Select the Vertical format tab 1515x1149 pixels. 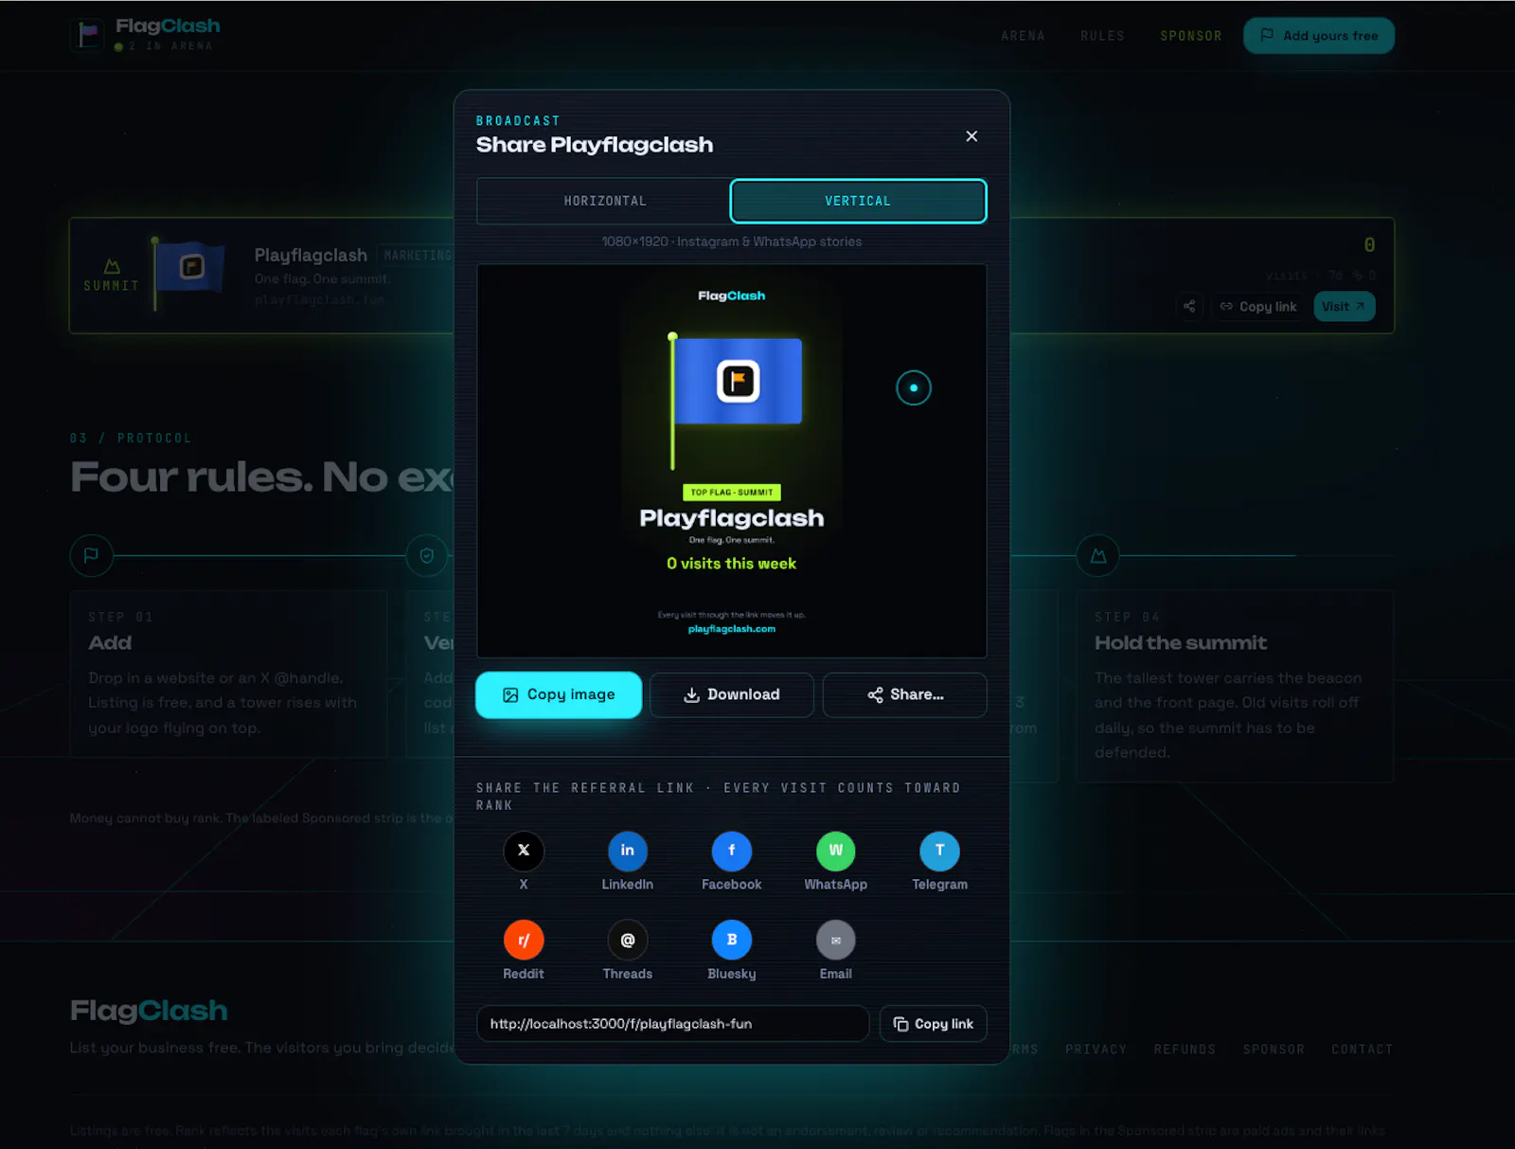[858, 201]
